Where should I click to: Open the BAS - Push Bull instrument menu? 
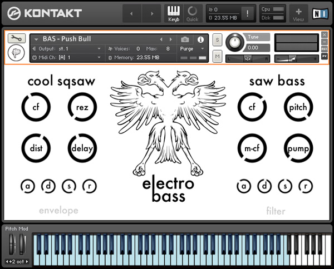click(36, 39)
